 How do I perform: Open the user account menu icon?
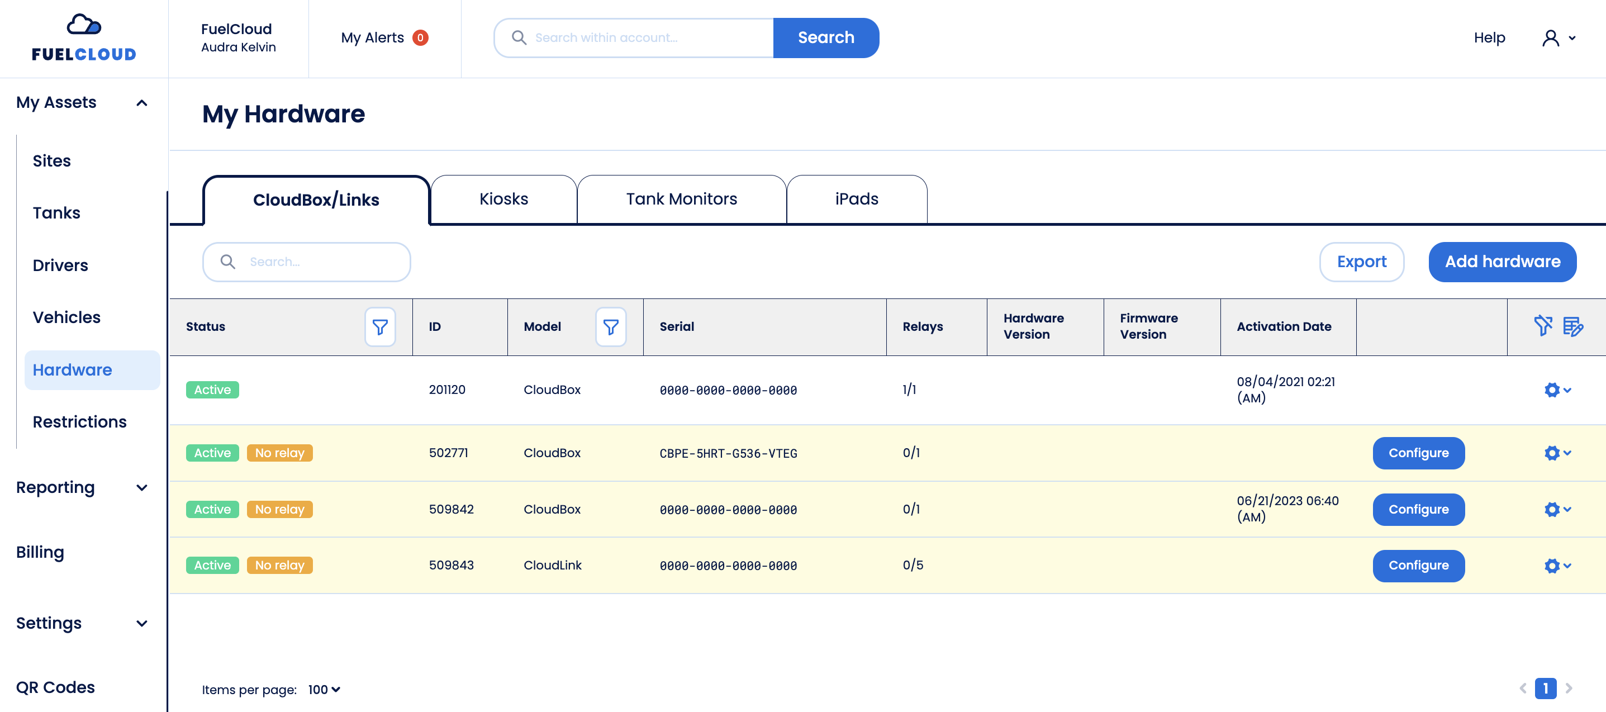pyautogui.click(x=1558, y=38)
